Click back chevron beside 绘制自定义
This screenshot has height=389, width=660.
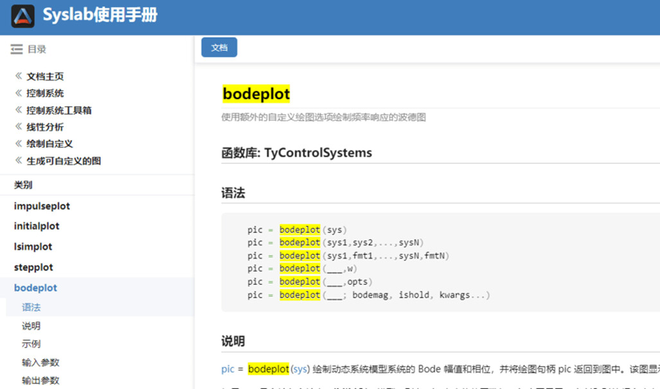[19, 143]
